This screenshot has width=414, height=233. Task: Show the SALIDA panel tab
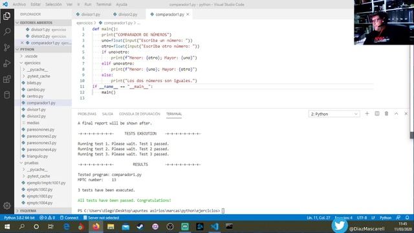107,114
